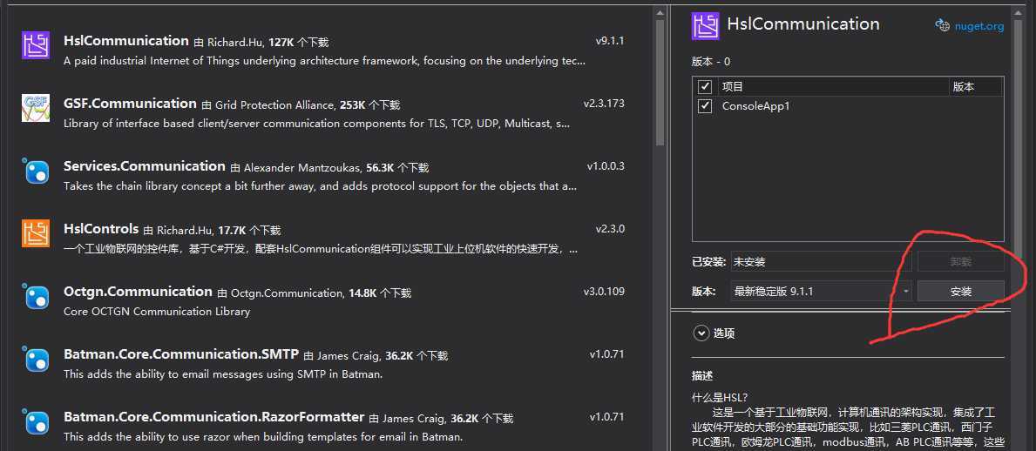Click the Services.Communication blue package icon

36,171
